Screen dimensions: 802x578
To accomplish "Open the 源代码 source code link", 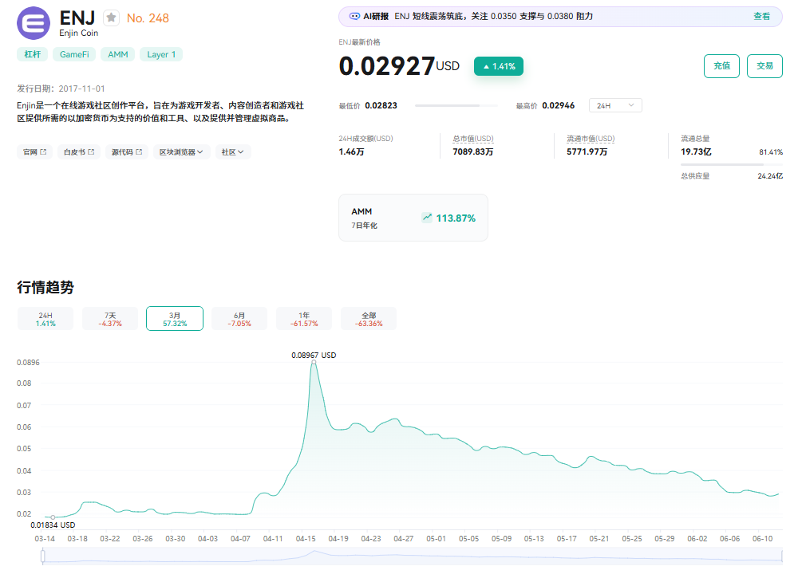I will pyautogui.click(x=127, y=151).
